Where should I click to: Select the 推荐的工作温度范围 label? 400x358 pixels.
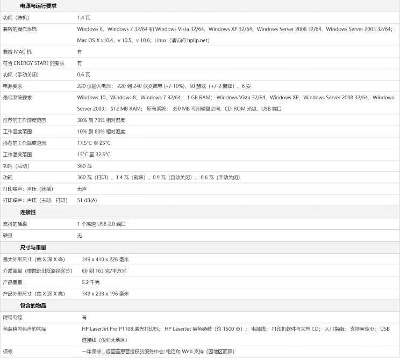coord(25,143)
